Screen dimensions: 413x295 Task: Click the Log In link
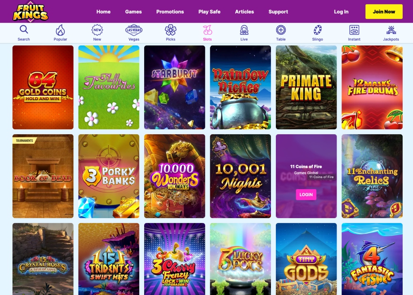tap(341, 12)
